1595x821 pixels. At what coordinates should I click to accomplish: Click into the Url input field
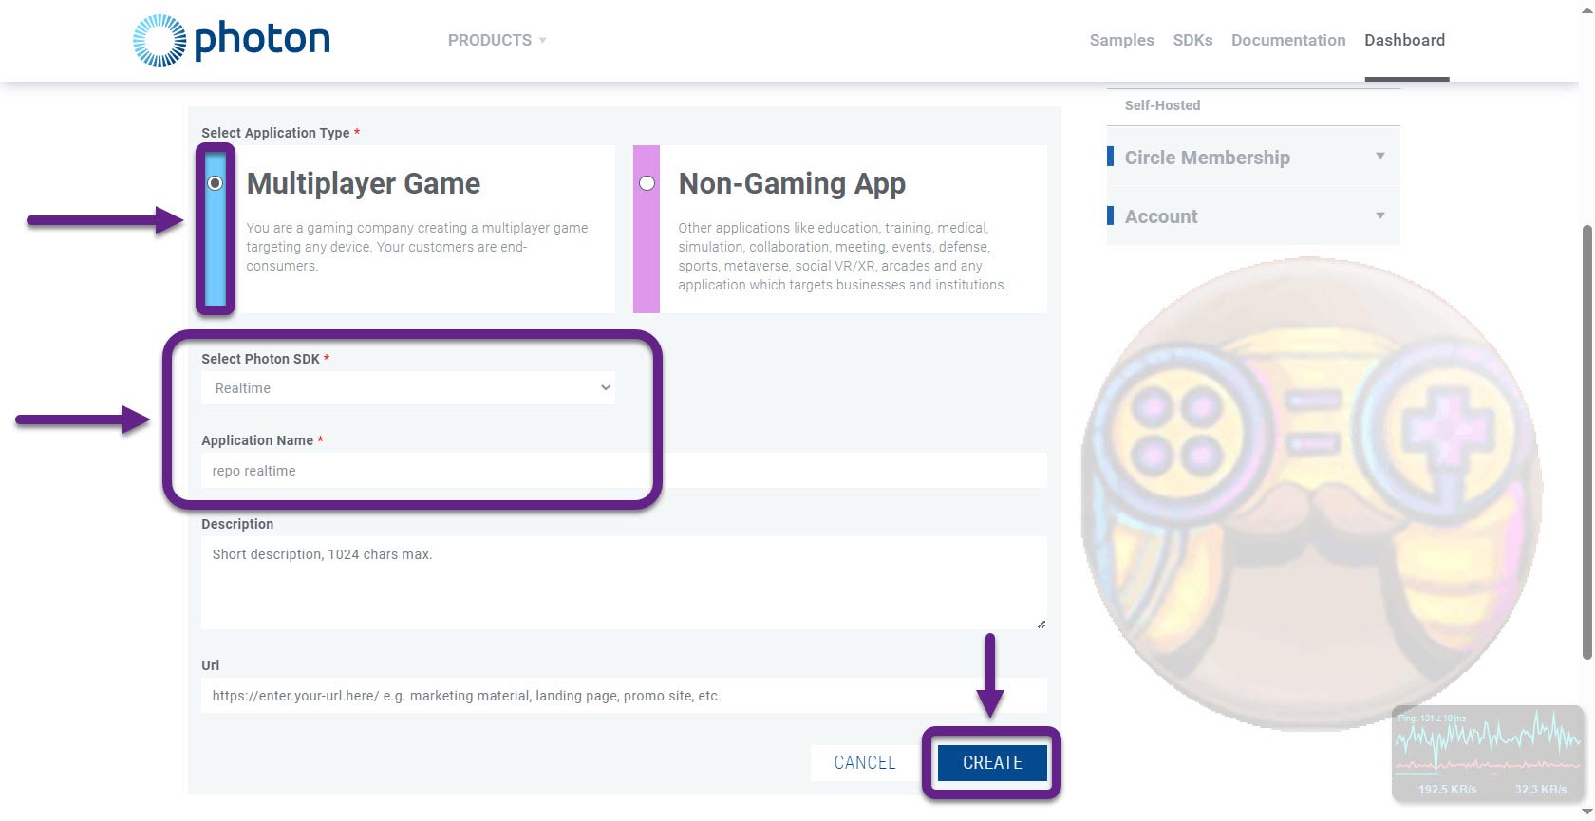[624, 696]
